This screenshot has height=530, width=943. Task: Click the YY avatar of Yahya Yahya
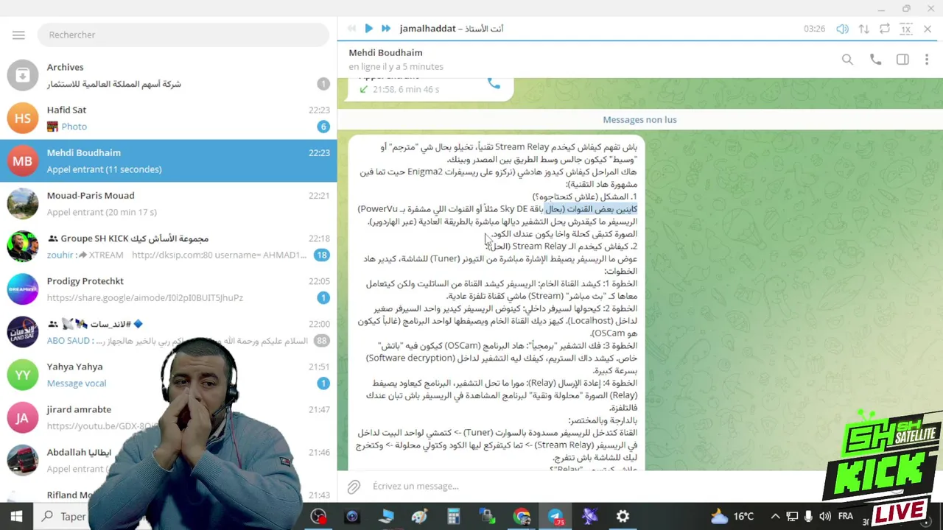tap(23, 375)
